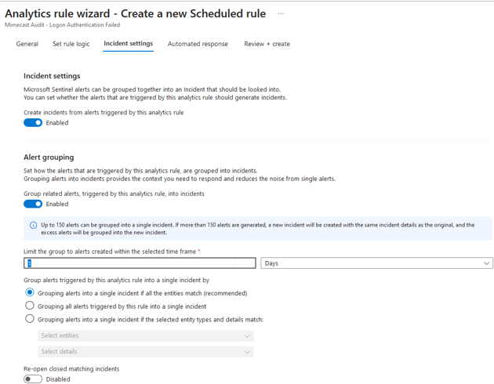This screenshot has width=494, height=384.
Task: Open the Select entities dropdown
Action: tap(146, 335)
